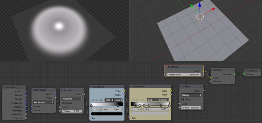Enable the Clamp checkbox in Multiply node
Image resolution: width=262 pixels, height=123 pixels.
coord(182,99)
